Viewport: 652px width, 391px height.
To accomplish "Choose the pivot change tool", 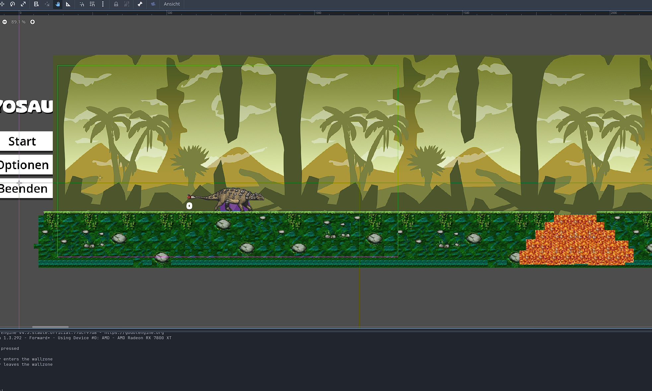I will point(47,4).
